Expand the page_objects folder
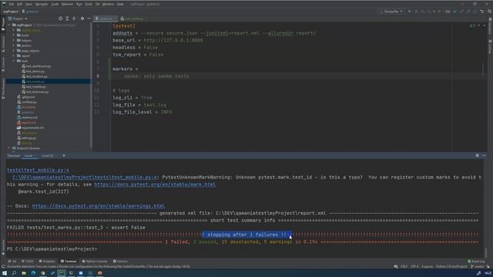Screen dimensions: 493x277 pyautogui.click(x=14, y=51)
